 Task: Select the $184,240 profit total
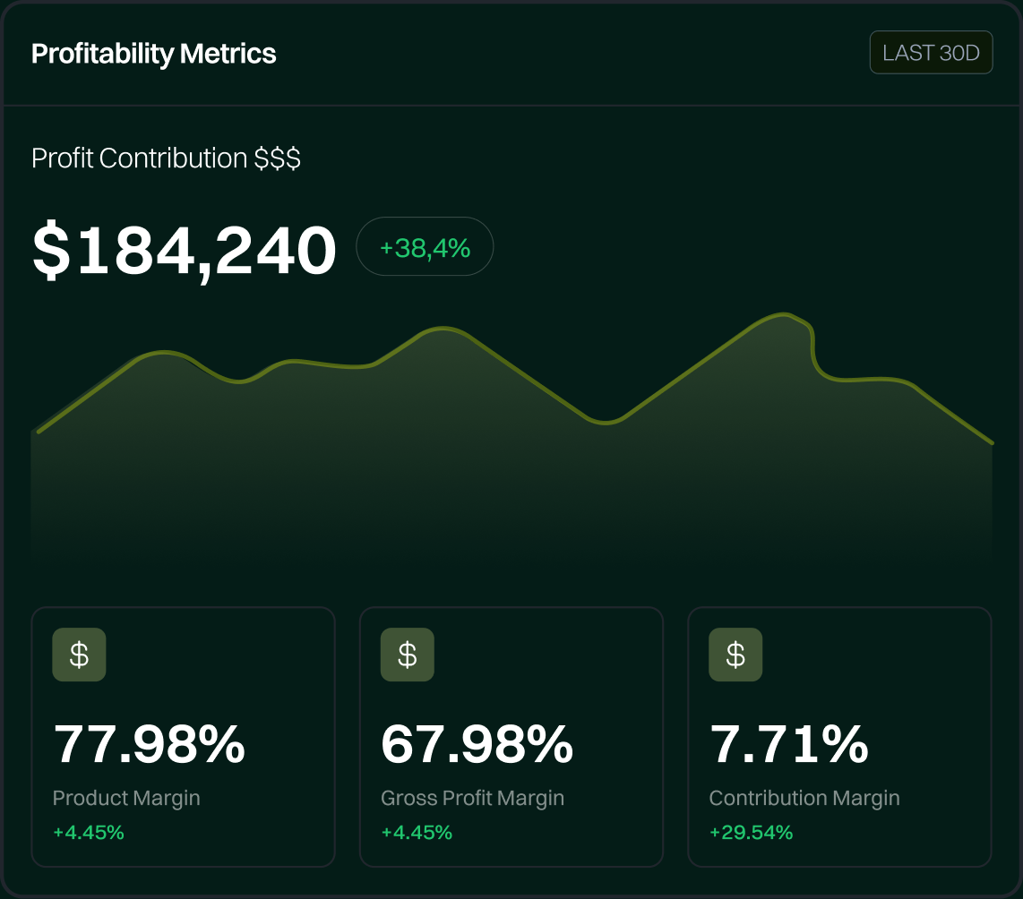coord(184,251)
